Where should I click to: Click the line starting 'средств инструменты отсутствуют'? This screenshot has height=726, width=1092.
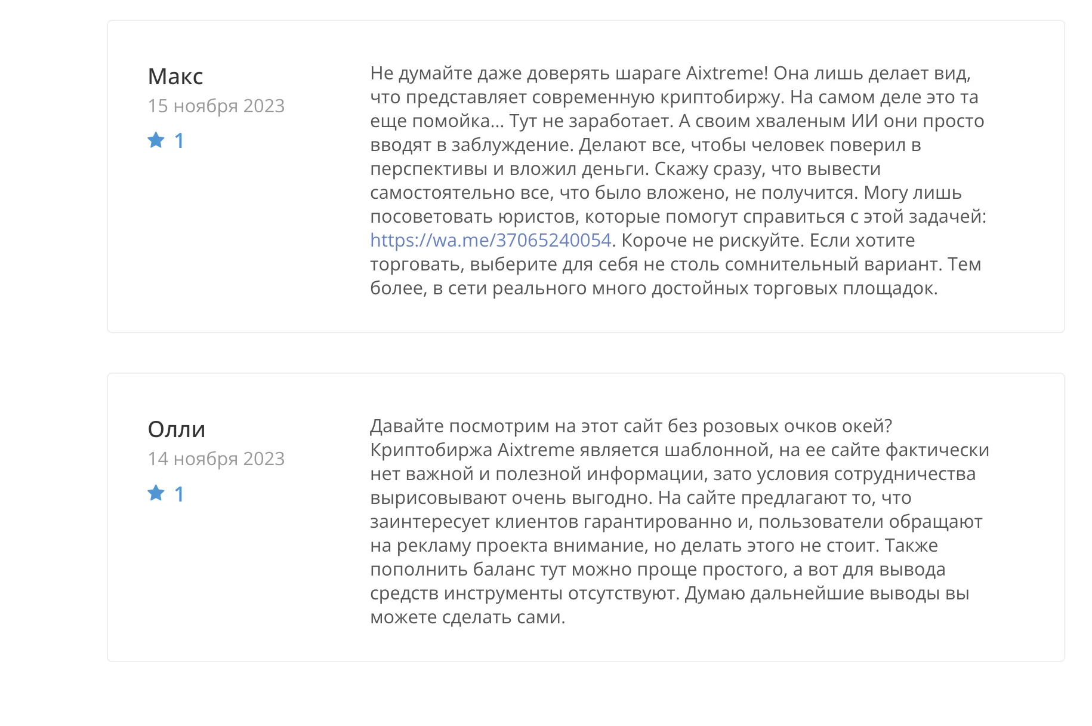(x=670, y=593)
